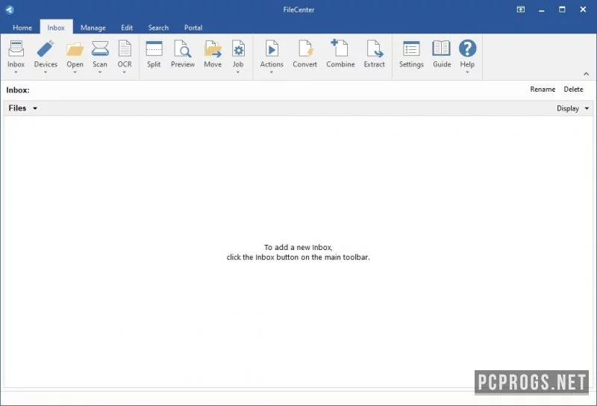Toggle ribbon display options icon
The image size is (597, 406).
[x=520, y=10]
